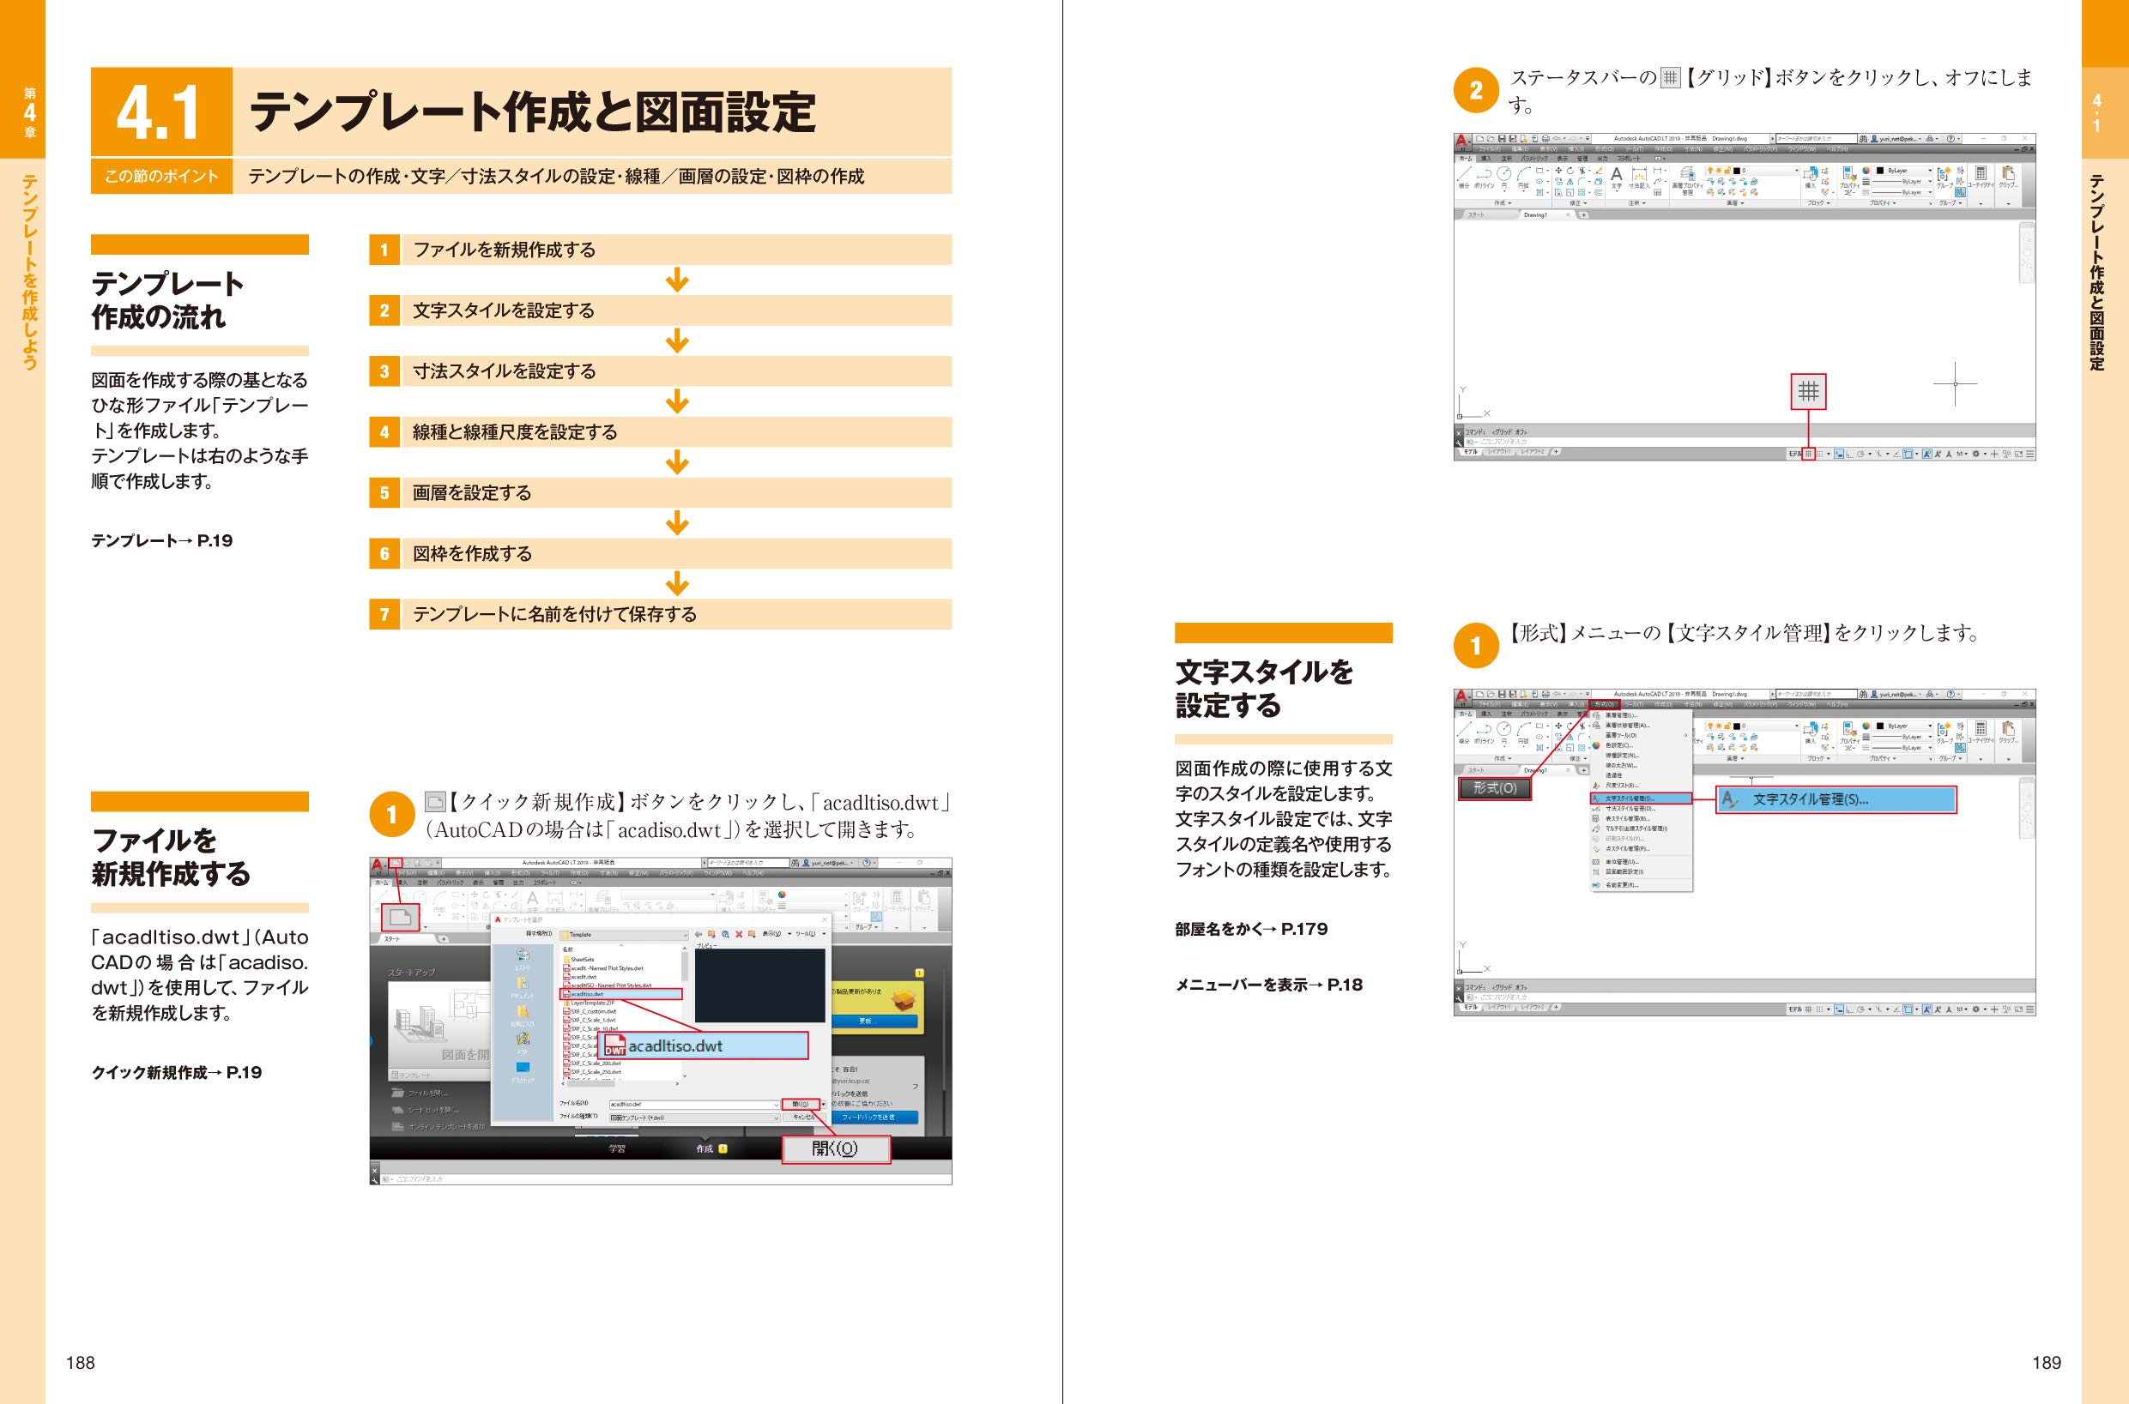Click フィードバックを送信 button in template-dialog screenshot

click(x=875, y=1118)
